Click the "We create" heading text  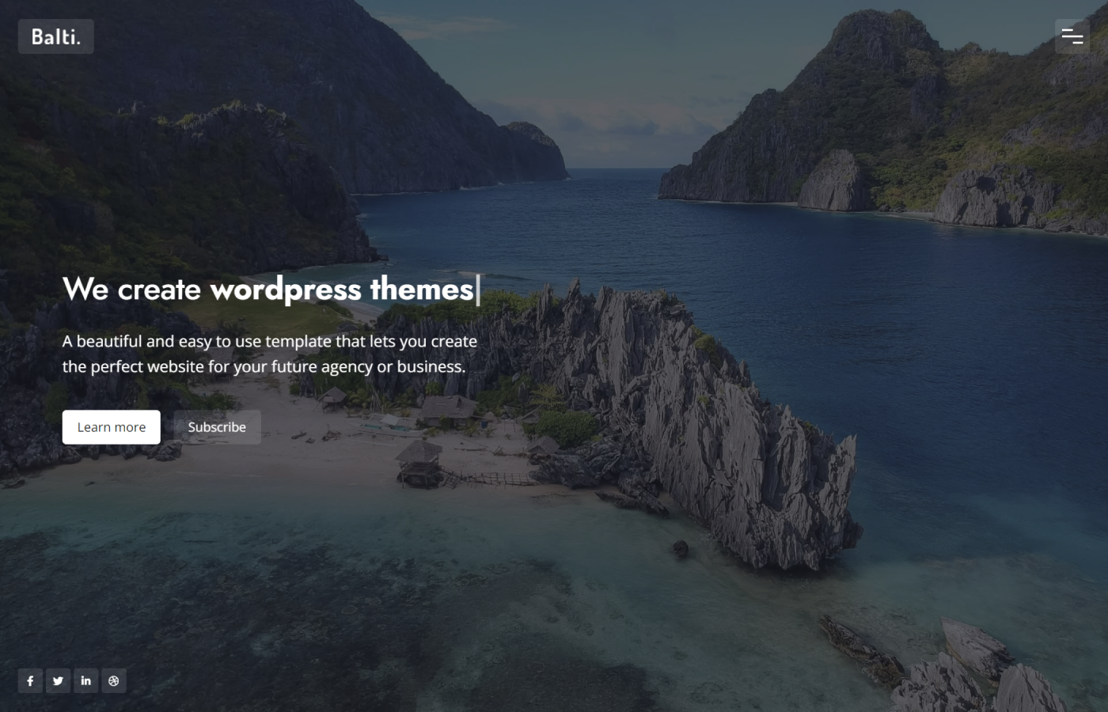(131, 290)
